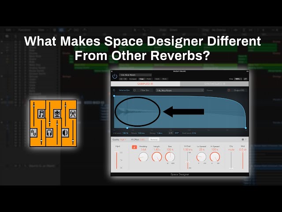The height and width of the screenshot is (212, 282).
Task: Toggle the orange note sync button
Action: (x=134, y=147)
